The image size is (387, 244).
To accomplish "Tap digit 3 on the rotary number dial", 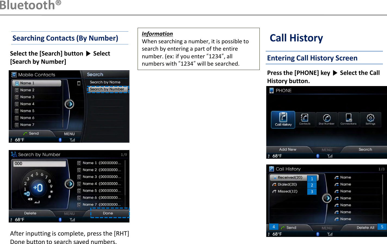I will point(28,179).
